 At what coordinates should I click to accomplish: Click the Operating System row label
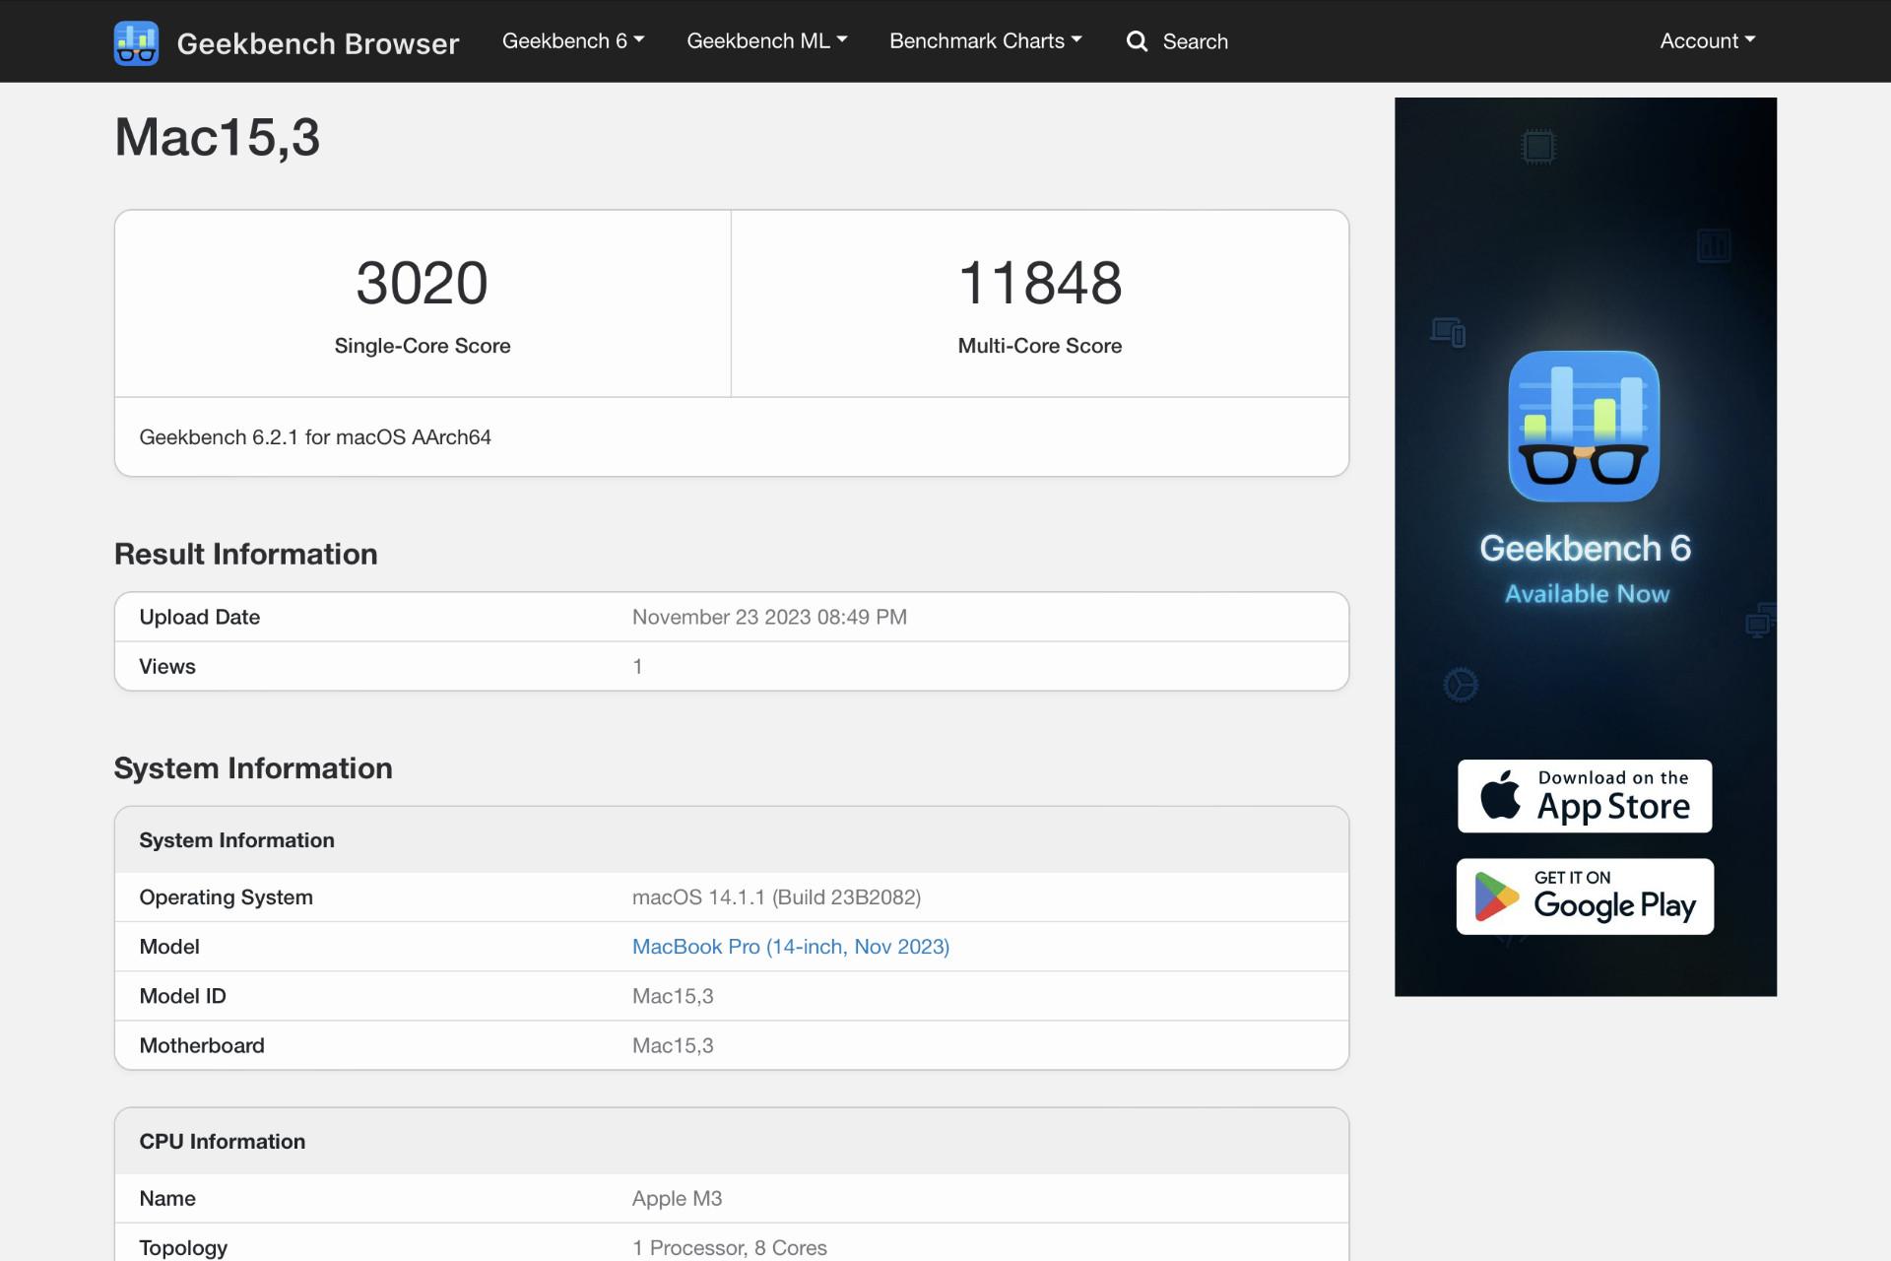pyautogui.click(x=226, y=897)
